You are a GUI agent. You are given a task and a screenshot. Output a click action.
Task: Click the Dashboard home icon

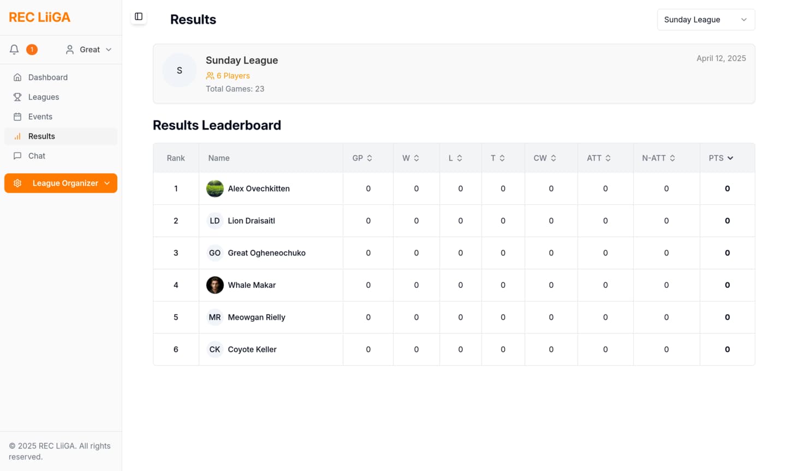pos(17,77)
